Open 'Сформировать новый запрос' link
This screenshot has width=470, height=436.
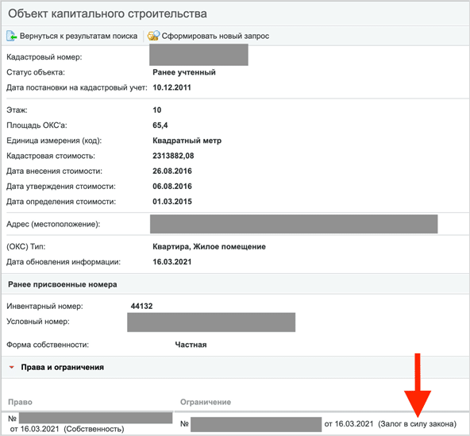[215, 36]
